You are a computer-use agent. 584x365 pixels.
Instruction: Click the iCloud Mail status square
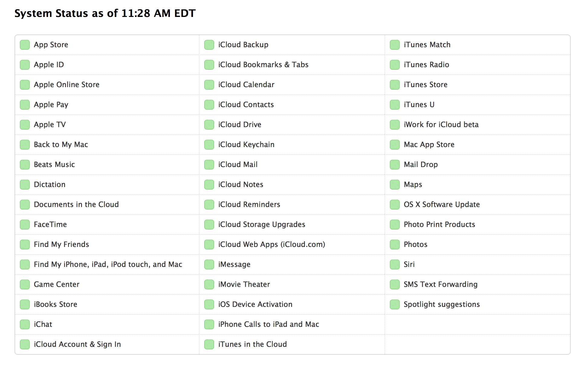209,165
